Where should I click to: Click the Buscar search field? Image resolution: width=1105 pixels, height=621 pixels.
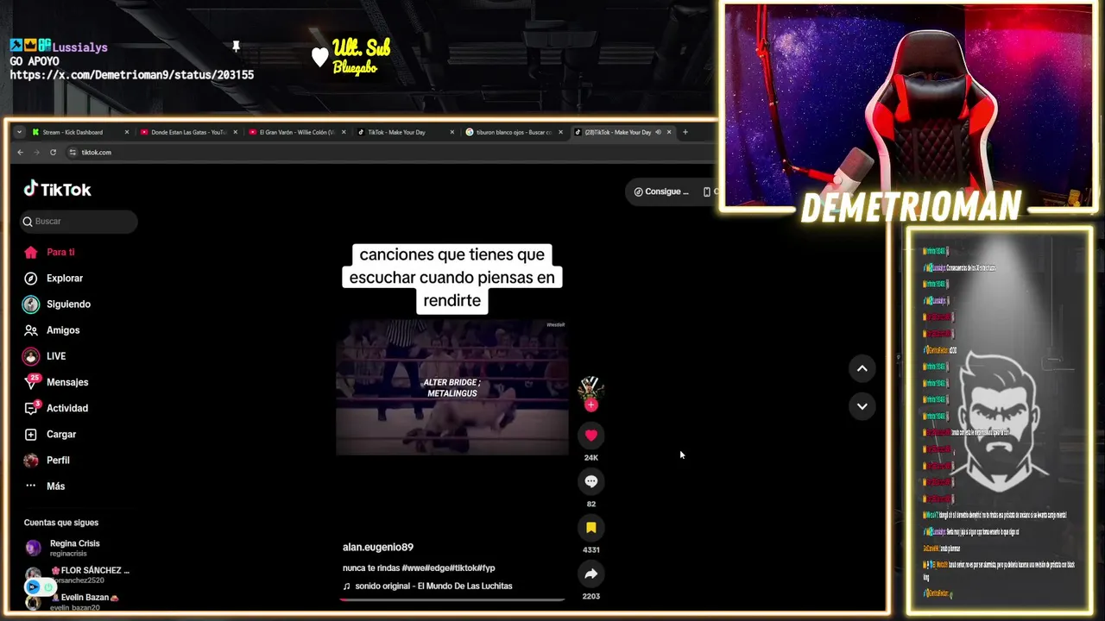pyautogui.click(x=79, y=222)
